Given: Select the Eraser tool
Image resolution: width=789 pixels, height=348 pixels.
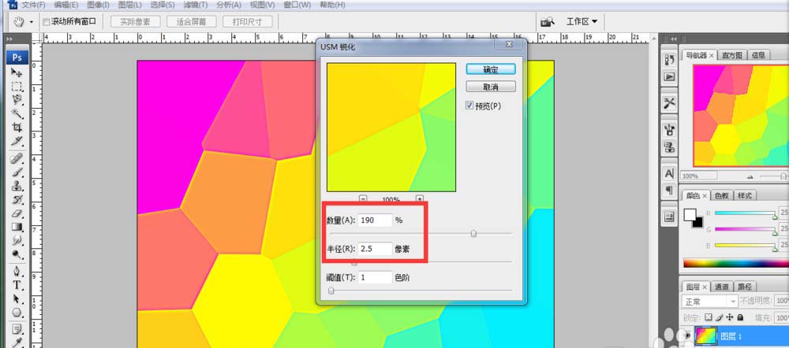Looking at the screenshot, I should (17, 213).
